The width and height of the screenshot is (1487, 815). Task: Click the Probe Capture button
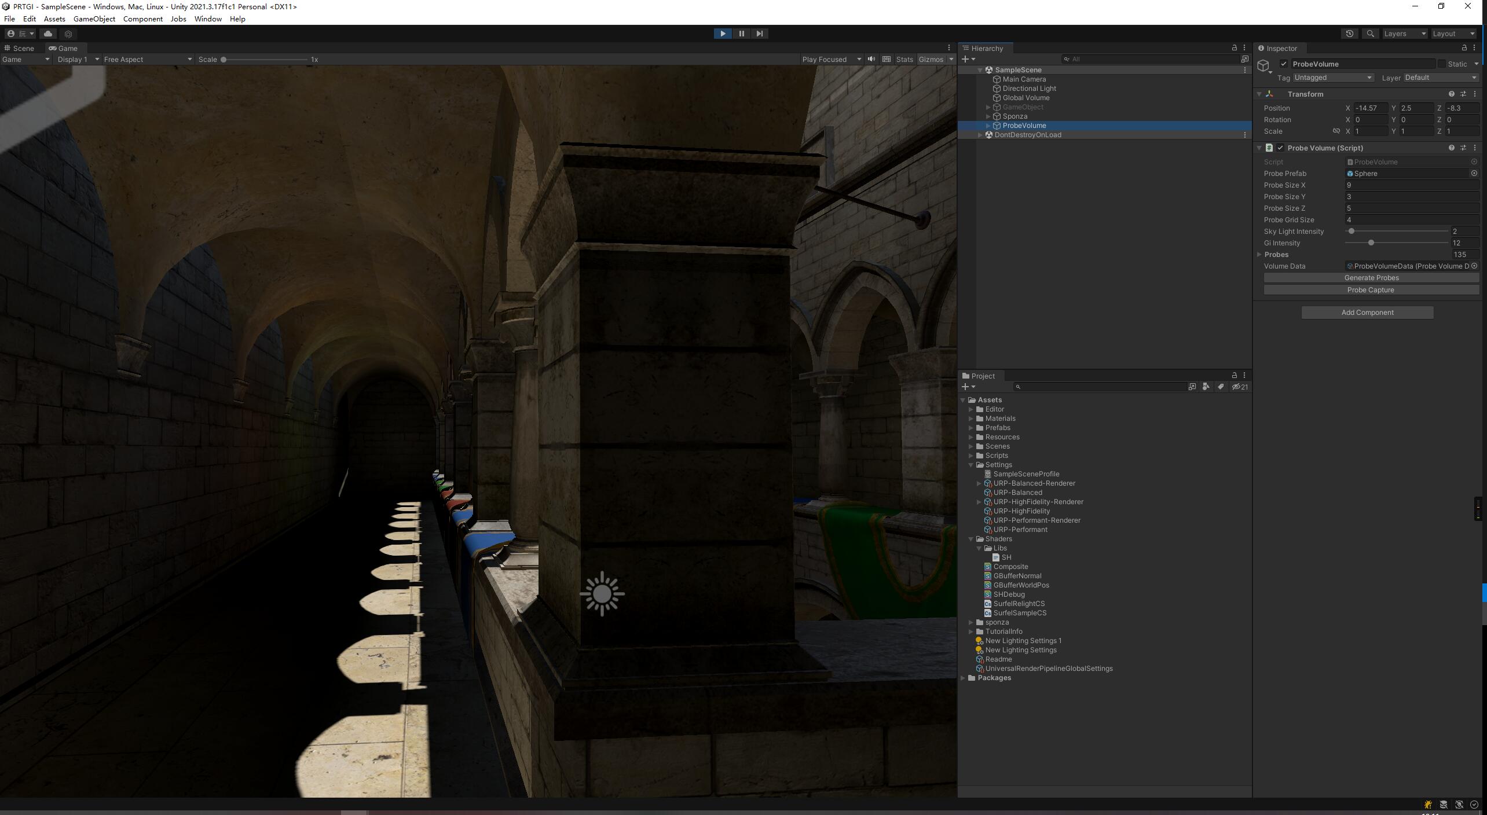(1371, 290)
